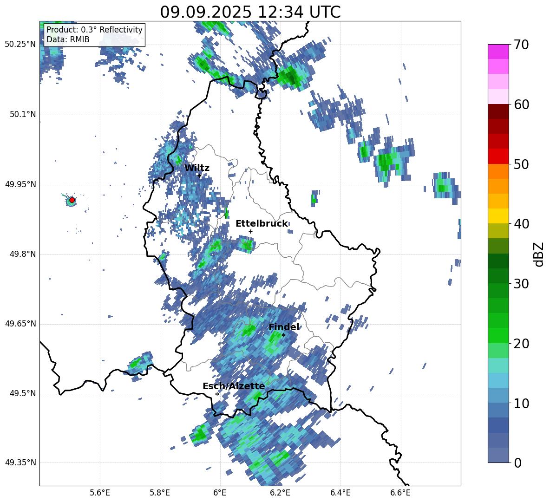
Task: Click the 5.8°E longitude label
Action: (160, 493)
